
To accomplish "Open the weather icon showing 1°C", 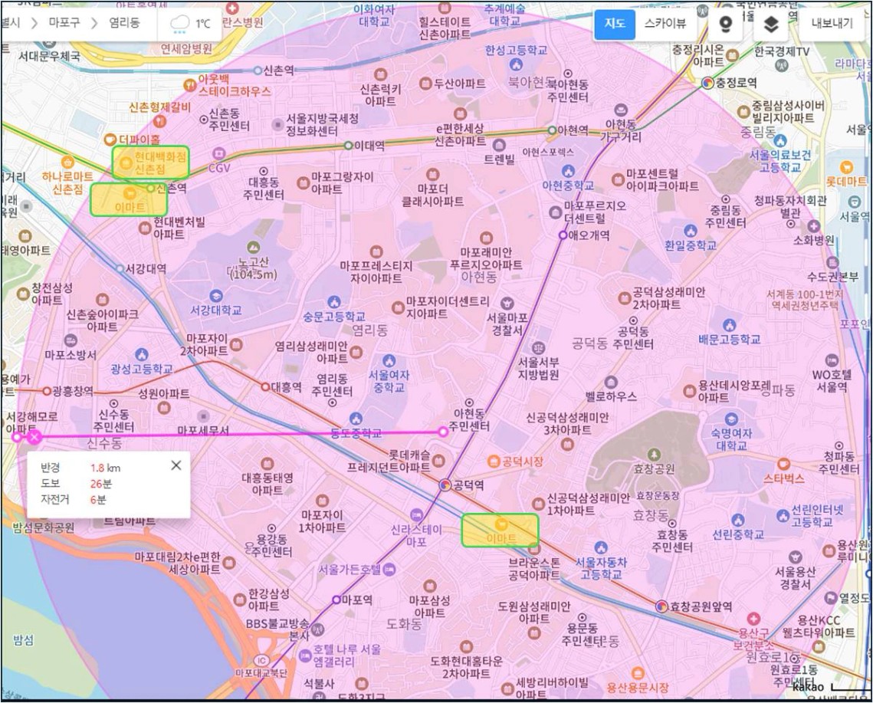I will click(179, 24).
